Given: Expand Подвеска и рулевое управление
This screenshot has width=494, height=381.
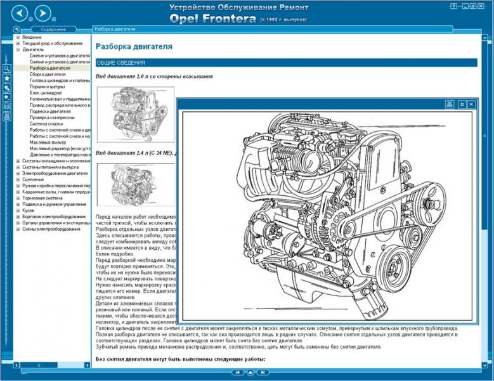Looking at the screenshot, I should coord(18,204).
